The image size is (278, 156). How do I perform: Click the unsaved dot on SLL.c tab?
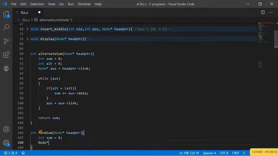(x=40, y=12)
